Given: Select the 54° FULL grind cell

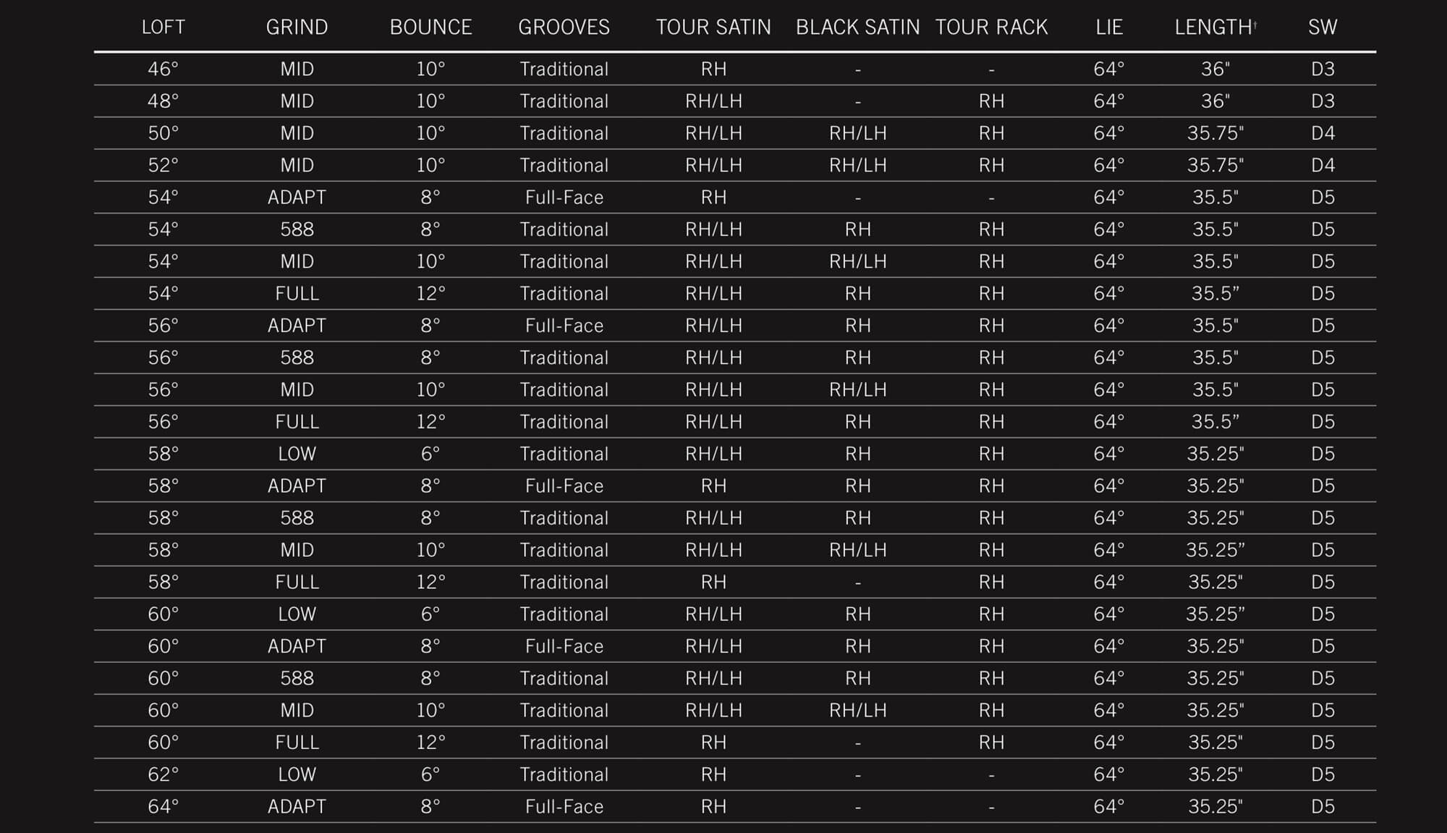Looking at the screenshot, I should coord(297,294).
